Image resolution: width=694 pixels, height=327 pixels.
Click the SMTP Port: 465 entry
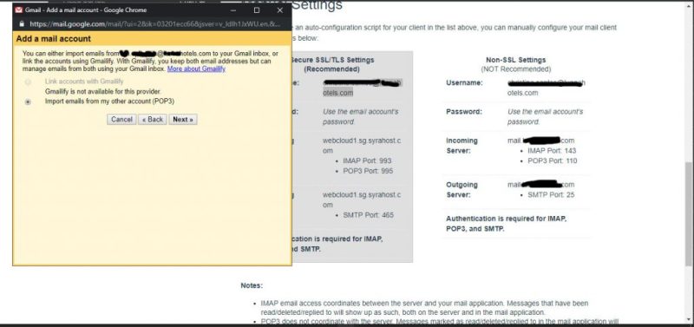coord(368,215)
